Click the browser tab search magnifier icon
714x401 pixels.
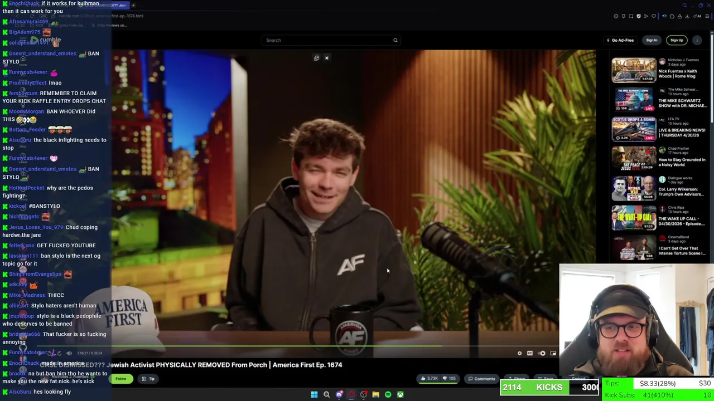[x=684, y=6]
